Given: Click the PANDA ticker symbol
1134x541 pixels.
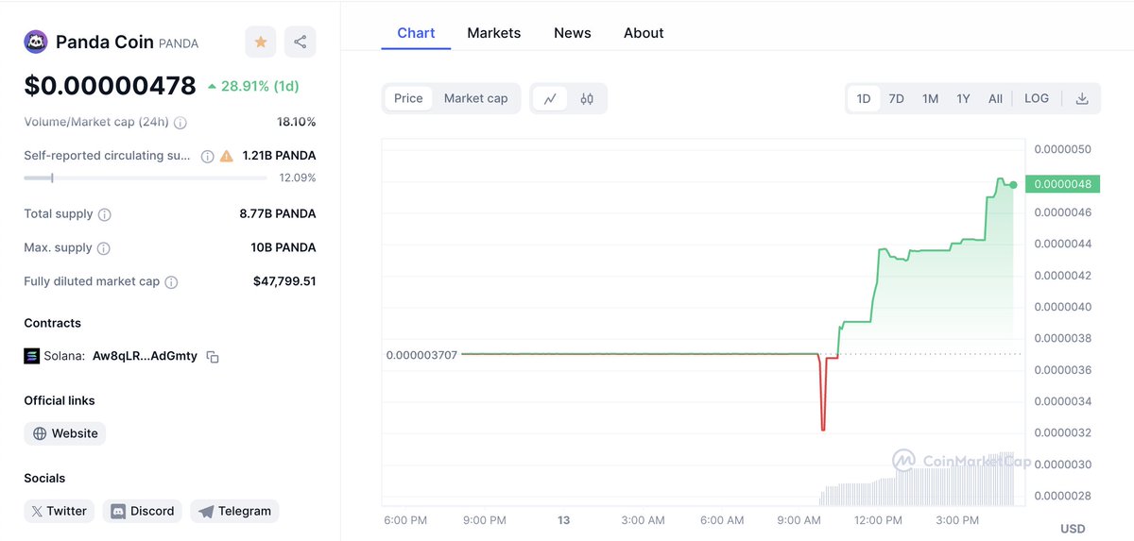Looking at the screenshot, I should click(179, 43).
